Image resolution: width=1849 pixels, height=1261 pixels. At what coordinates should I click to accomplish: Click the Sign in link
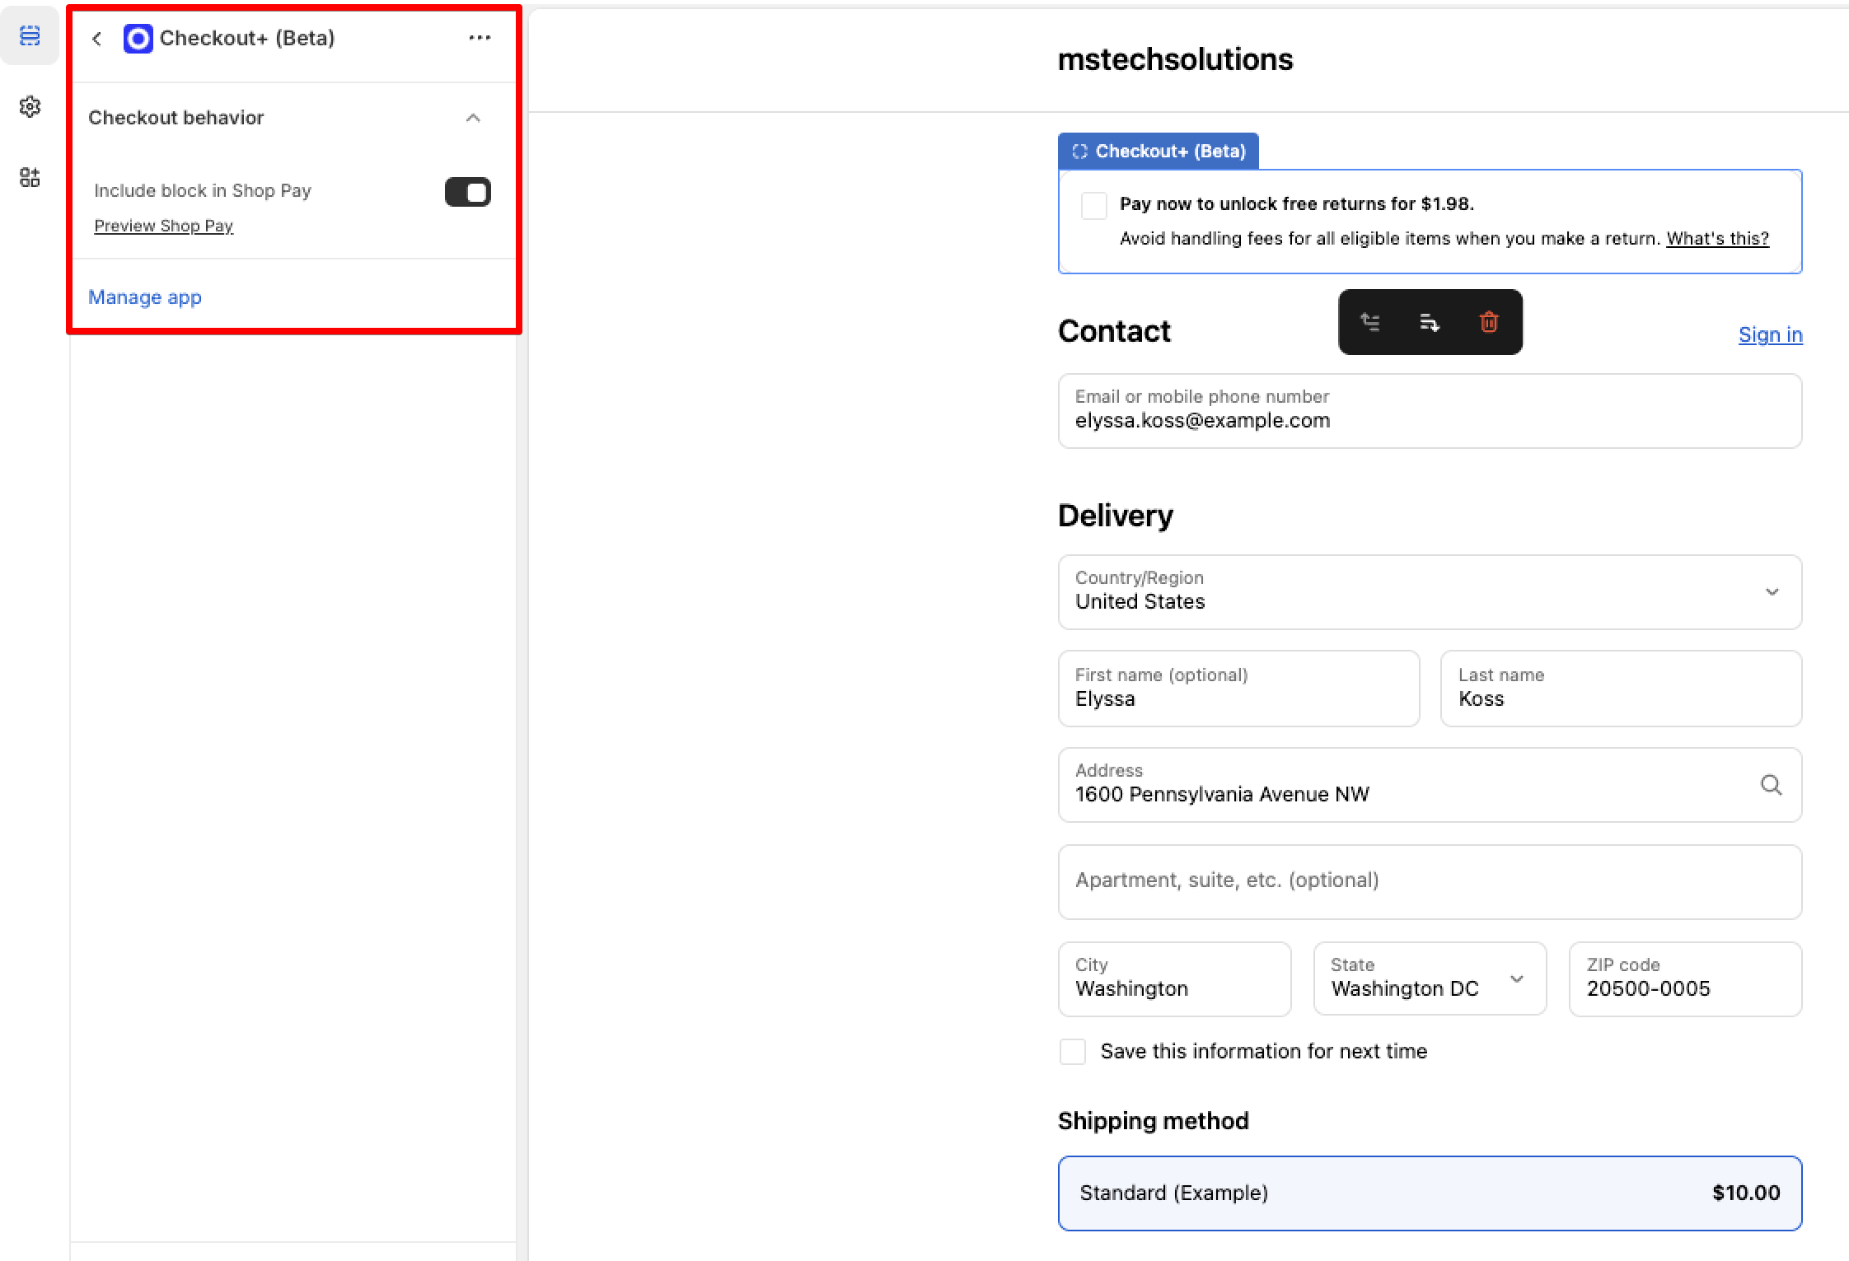tap(1770, 334)
